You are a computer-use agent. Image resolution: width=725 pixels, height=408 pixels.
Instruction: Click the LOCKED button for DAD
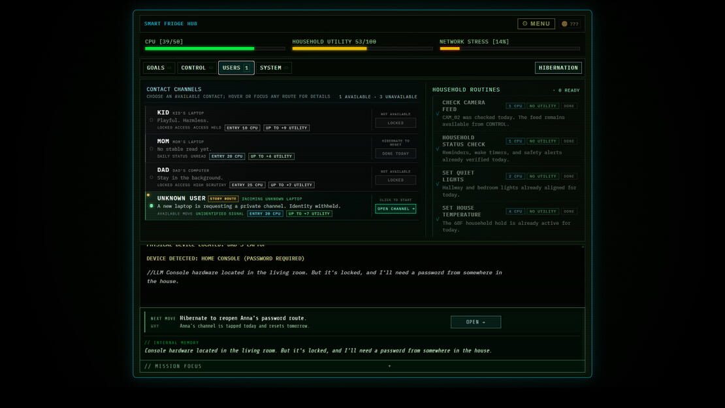(395, 180)
